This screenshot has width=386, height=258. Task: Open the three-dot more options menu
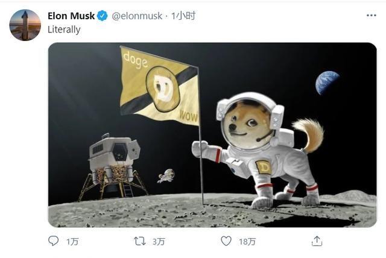coord(372,16)
